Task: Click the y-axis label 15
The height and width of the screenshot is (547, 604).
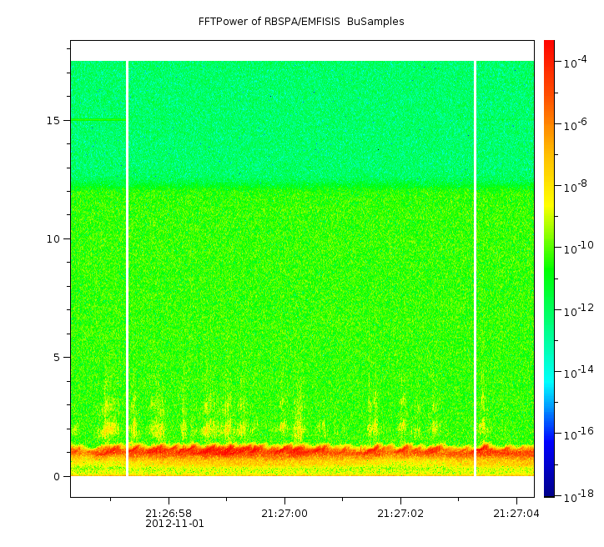Action: coord(53,120)
